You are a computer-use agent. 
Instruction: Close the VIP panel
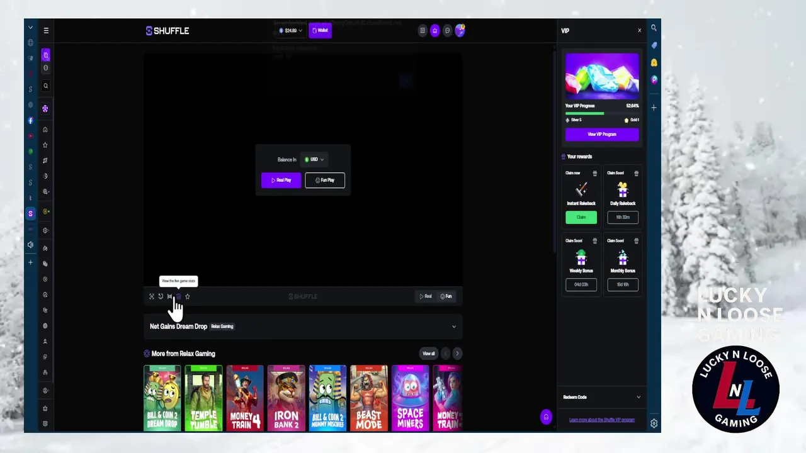pyautogui.click(x=639, y=30)
